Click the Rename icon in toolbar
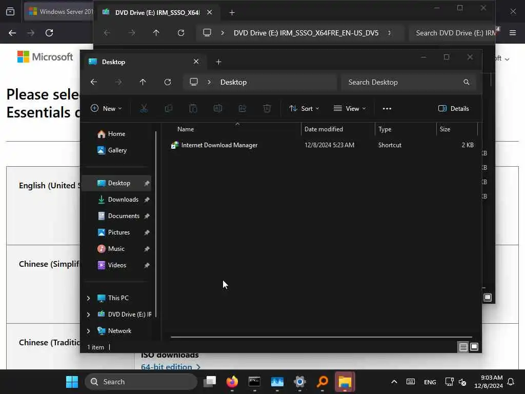 click(217, 108)
